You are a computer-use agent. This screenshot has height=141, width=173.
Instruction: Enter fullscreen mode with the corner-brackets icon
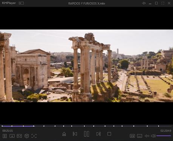tap(163, 3)
